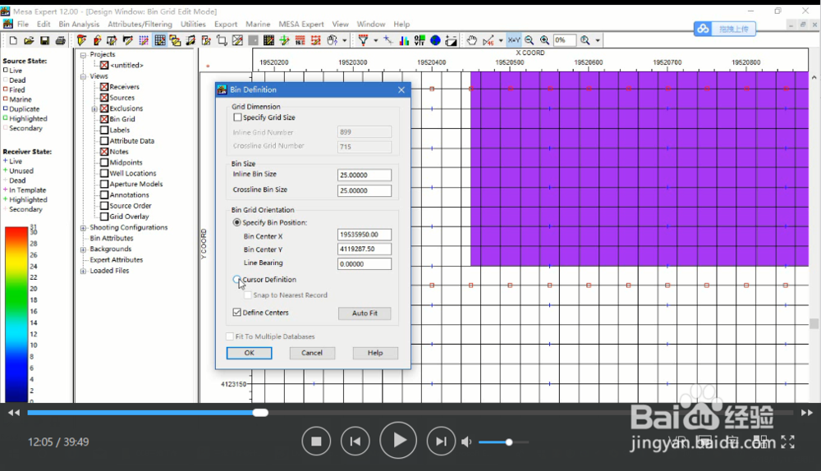The height and width of the screenshot is (471, 821).
Task: Toggle the Receivers view checkbox
Action: coord(104,87)
